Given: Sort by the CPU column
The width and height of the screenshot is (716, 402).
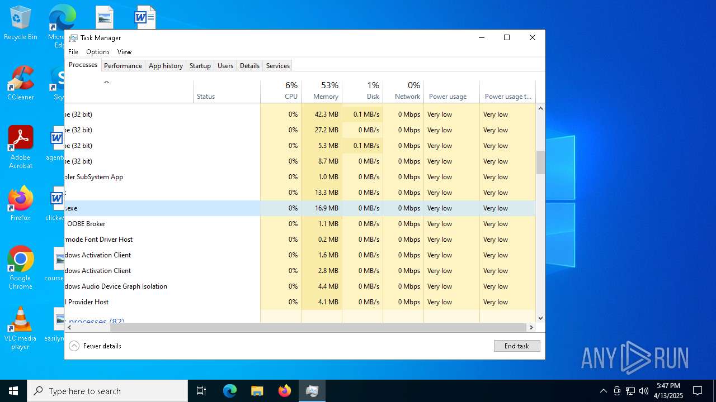Looking at the screenshot, I should 281,91.
